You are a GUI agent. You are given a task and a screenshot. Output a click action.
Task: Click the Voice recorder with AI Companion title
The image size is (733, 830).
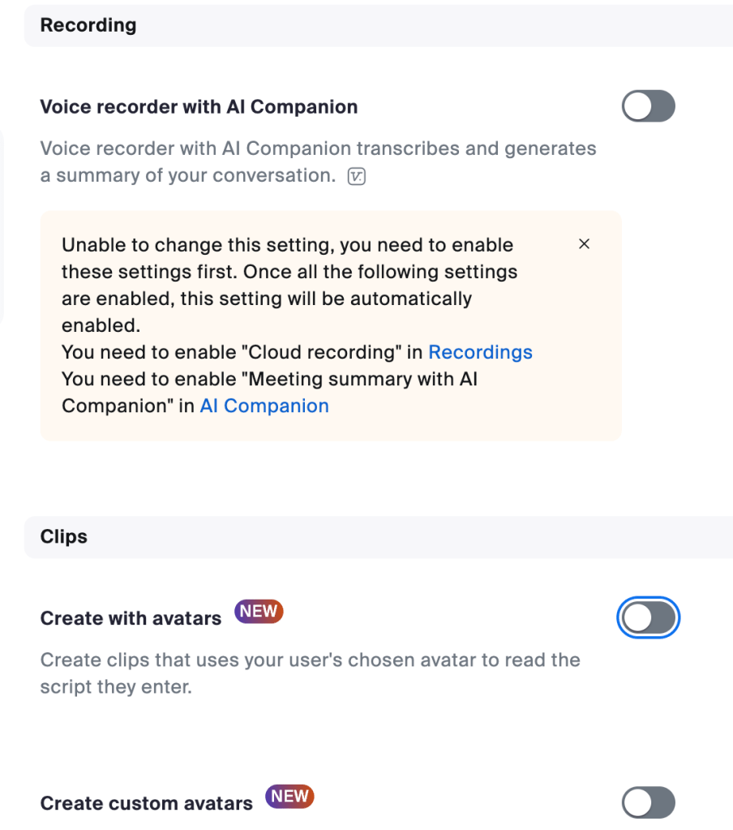pos(199,107)
